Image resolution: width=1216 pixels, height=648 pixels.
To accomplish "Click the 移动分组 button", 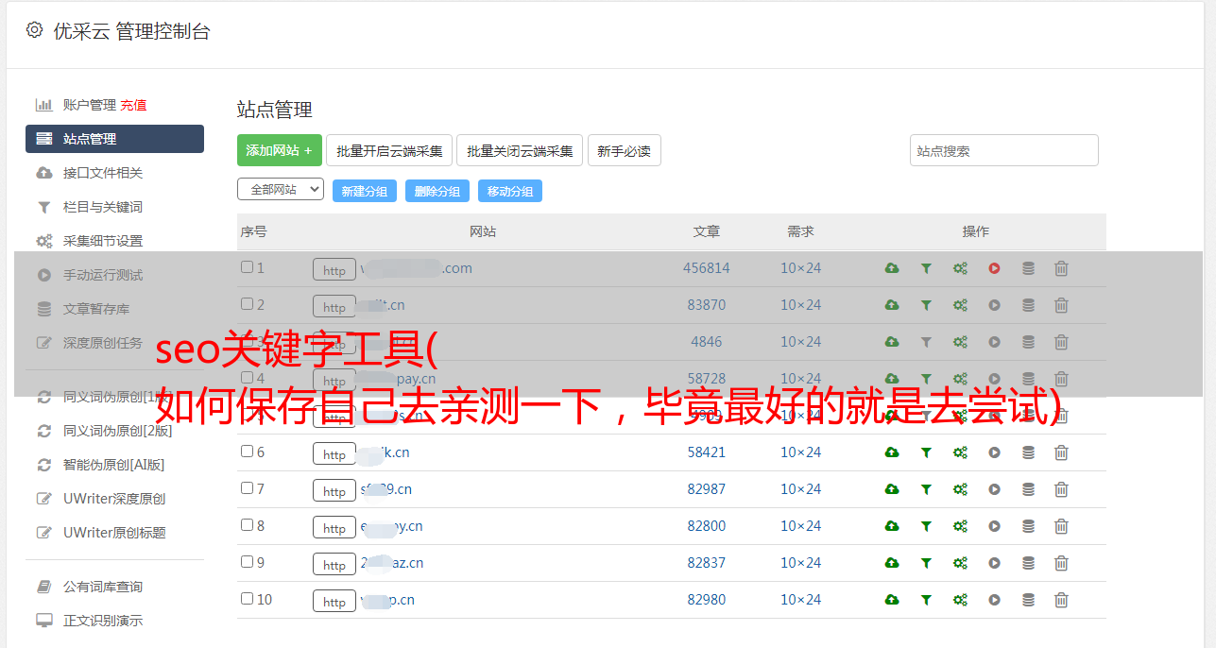I will pyautogui.click(x=510, y=191).
